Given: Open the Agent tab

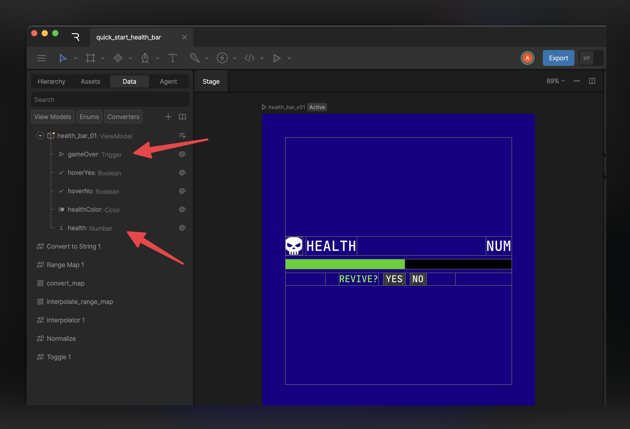Looking at the screenshot, I should tap(168, 81).
